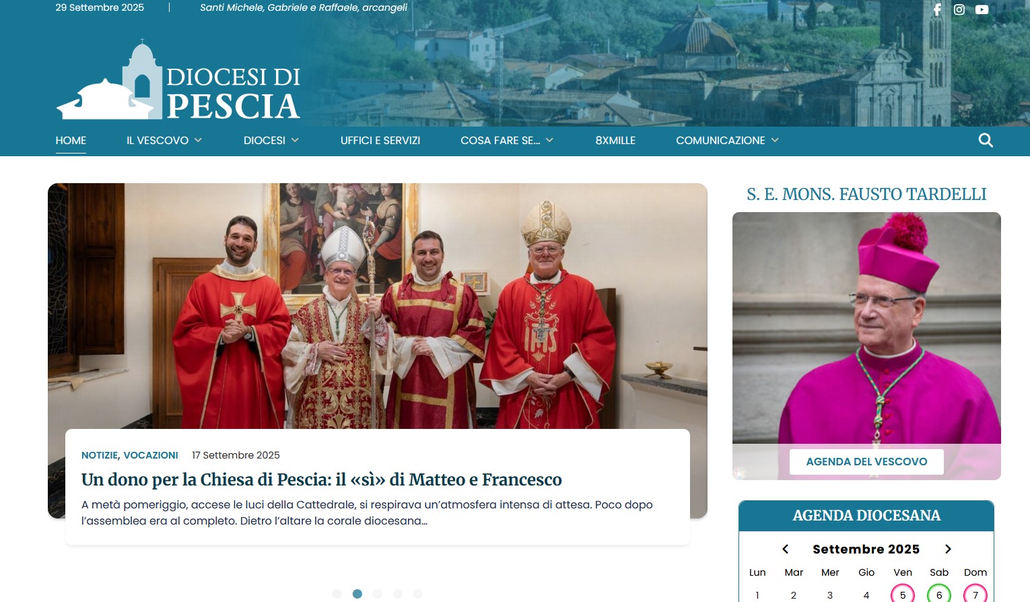Image resolution: width=1030 pixels, height=602 pixels.
Task: Open the 8xmille menu item
Action: [615, 140]
